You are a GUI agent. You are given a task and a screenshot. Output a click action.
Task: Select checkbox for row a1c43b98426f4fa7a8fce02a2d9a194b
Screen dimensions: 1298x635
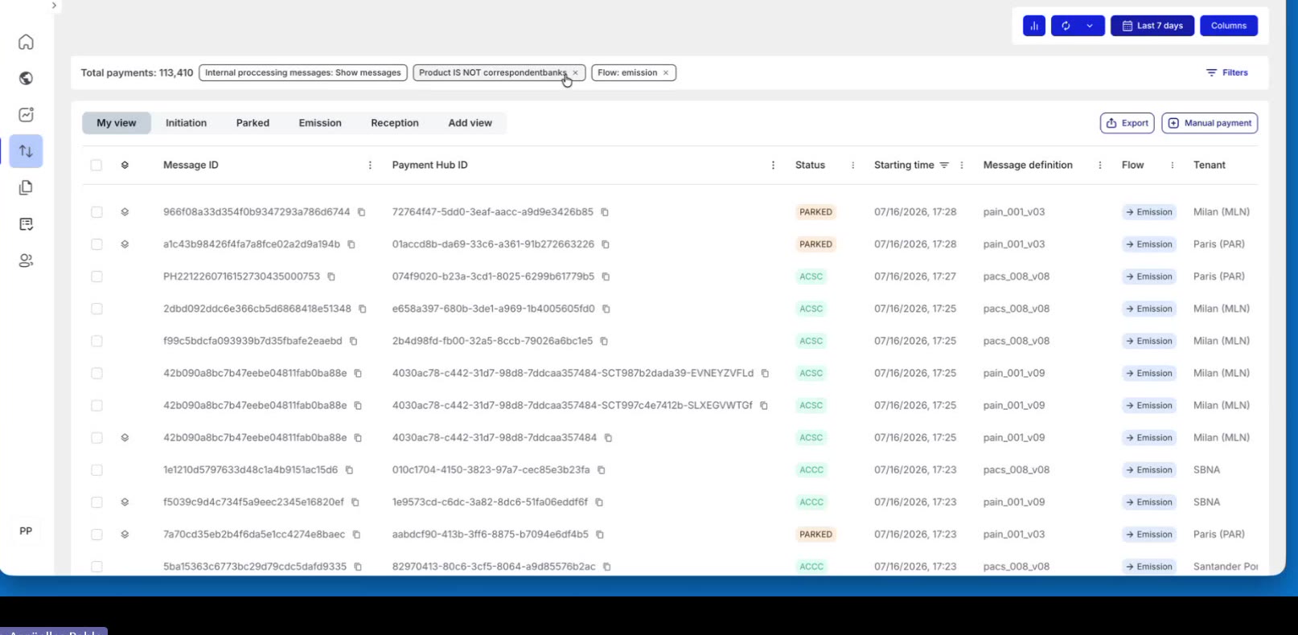point(97,244)
